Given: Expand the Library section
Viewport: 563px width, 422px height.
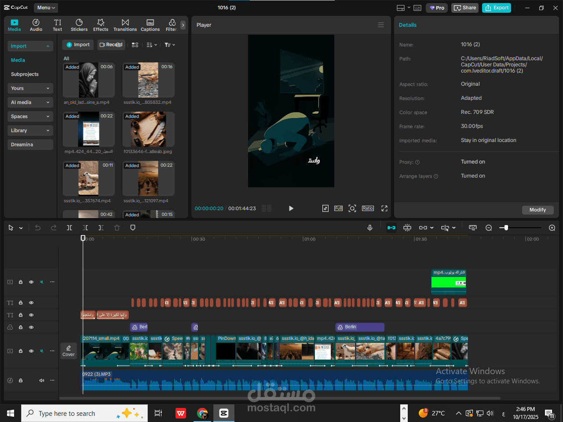Looking at the screenshot, I should 30,131.
